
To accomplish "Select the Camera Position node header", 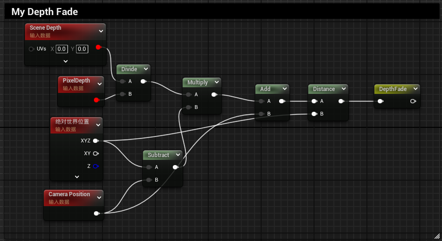I will point(69,194).
